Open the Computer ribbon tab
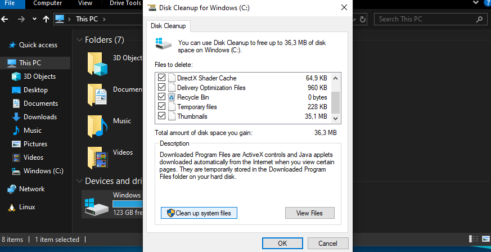 click(47, 3)
